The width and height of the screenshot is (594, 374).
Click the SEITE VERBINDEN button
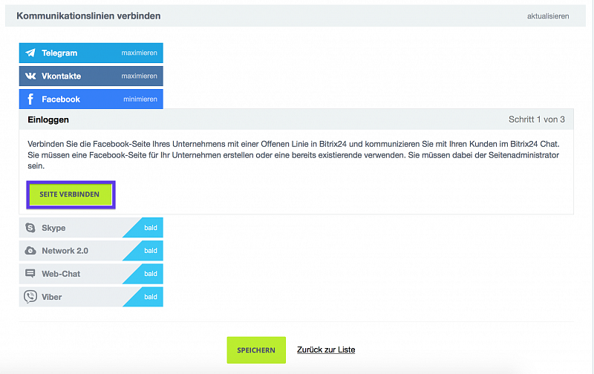tap(71, 194)
